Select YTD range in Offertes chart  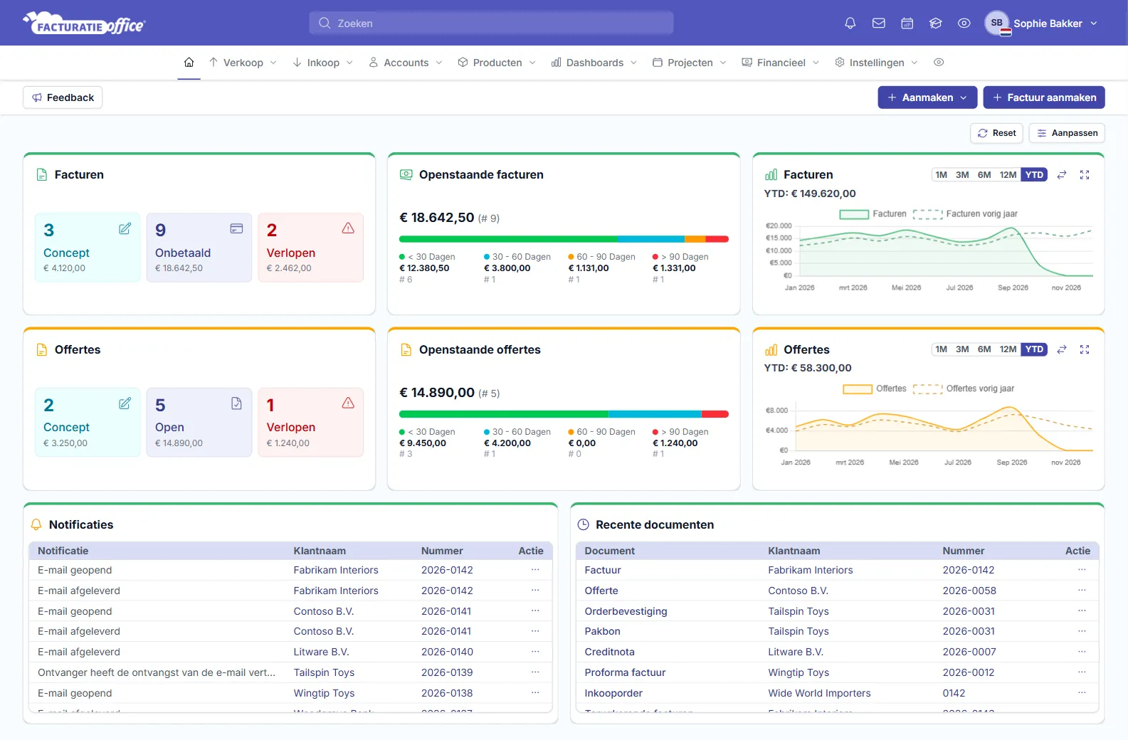pos(1034,349)
